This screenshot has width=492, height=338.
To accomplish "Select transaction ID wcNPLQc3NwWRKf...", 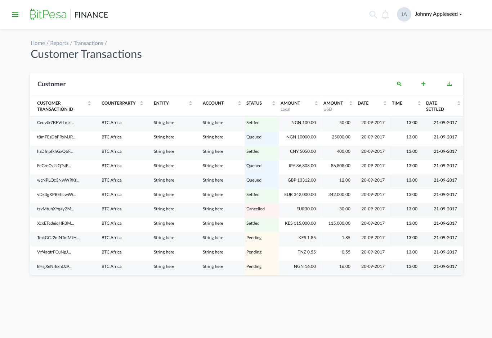I will 58,180.
